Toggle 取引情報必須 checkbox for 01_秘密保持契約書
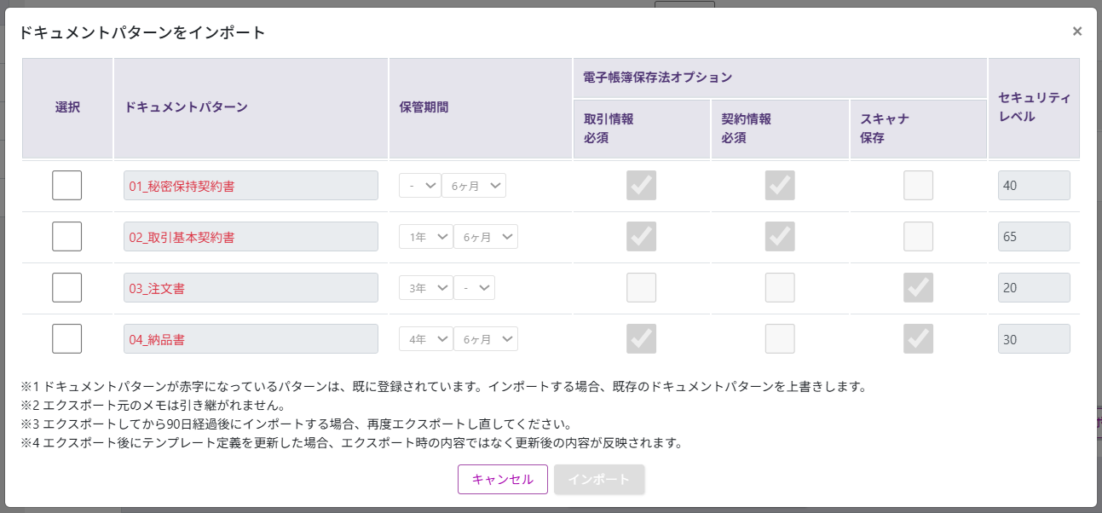 pos(641,186)
